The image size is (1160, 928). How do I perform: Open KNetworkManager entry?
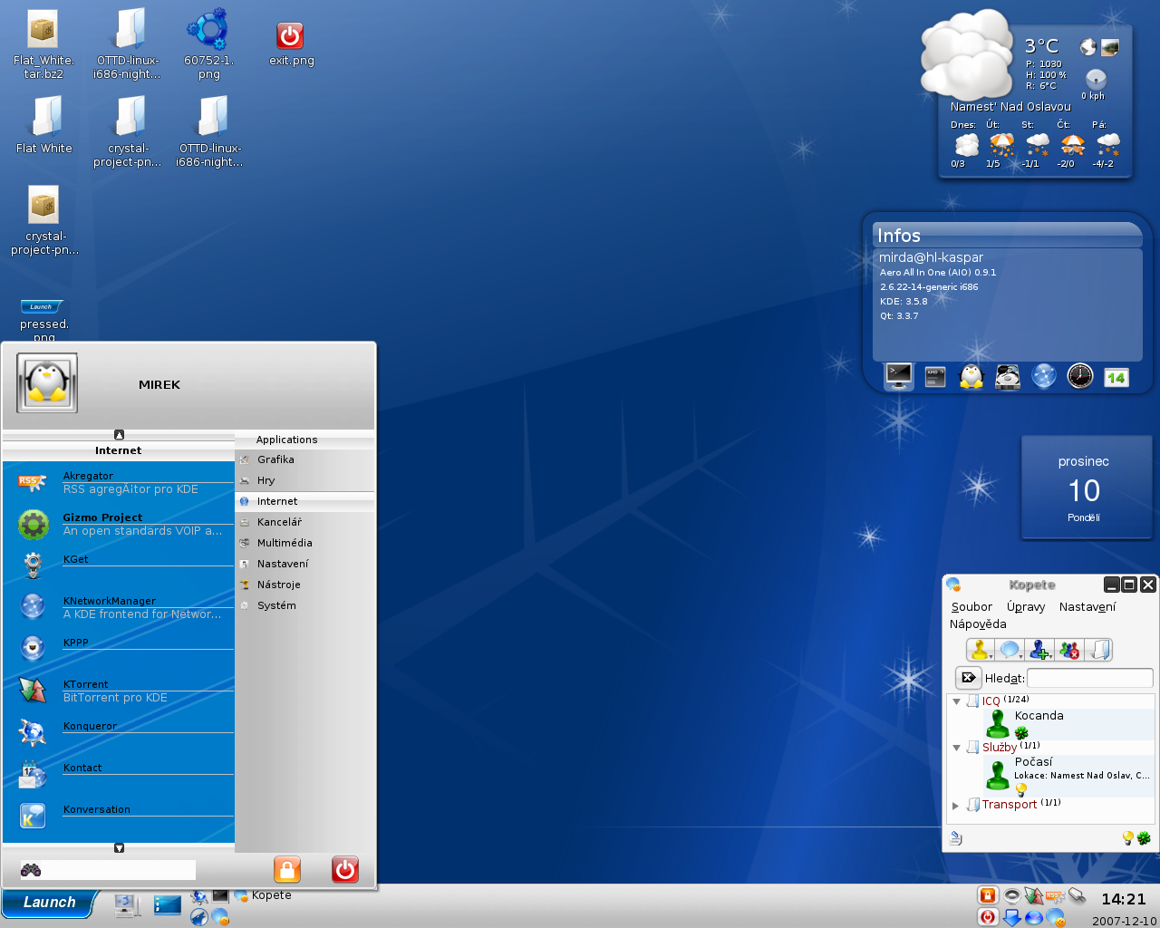119,607
